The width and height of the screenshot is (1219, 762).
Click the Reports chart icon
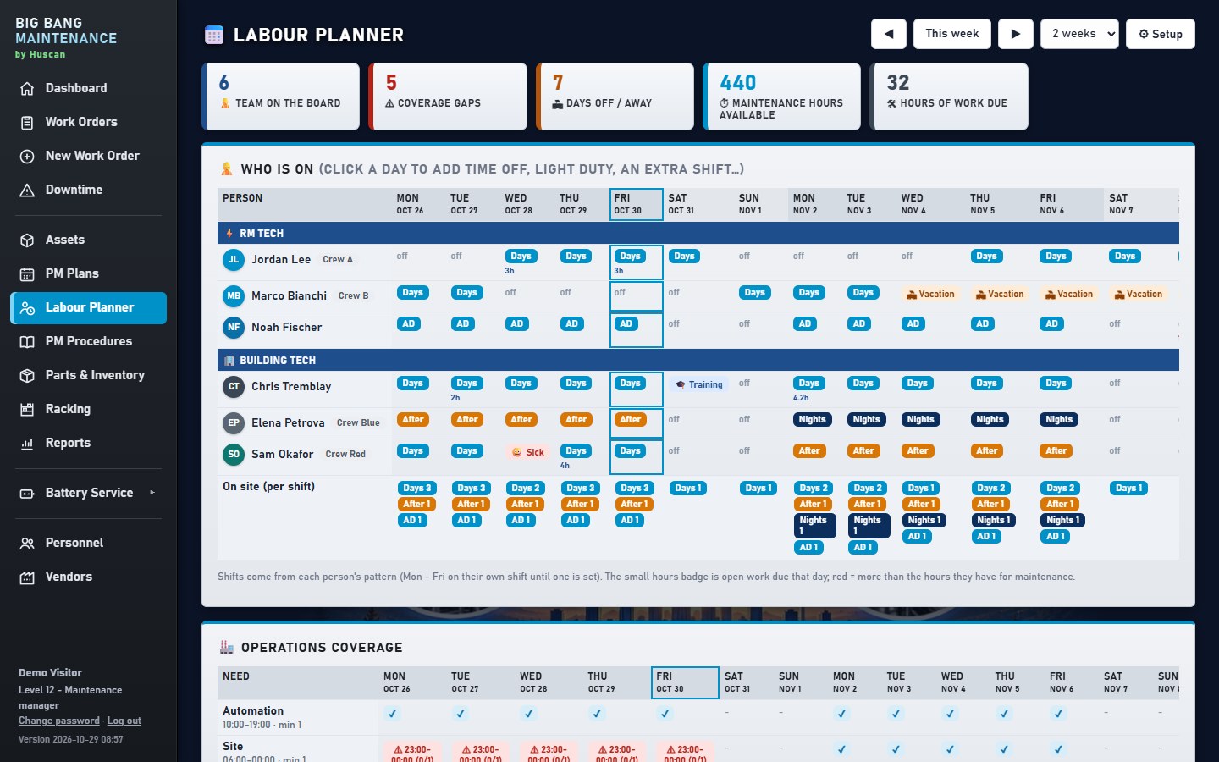click(x=27, y=443)
